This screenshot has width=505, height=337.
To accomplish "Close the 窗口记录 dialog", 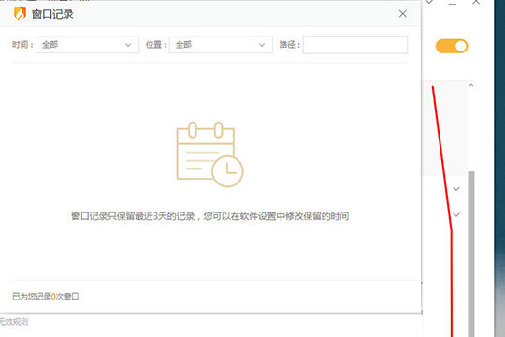I will 402,14.
